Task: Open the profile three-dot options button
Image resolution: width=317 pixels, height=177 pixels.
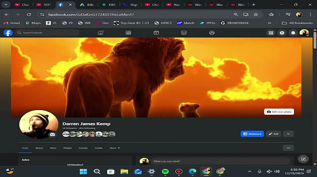Action: pos(288,148)
